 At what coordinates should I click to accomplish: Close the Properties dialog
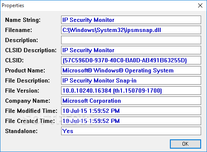(200, 5)
